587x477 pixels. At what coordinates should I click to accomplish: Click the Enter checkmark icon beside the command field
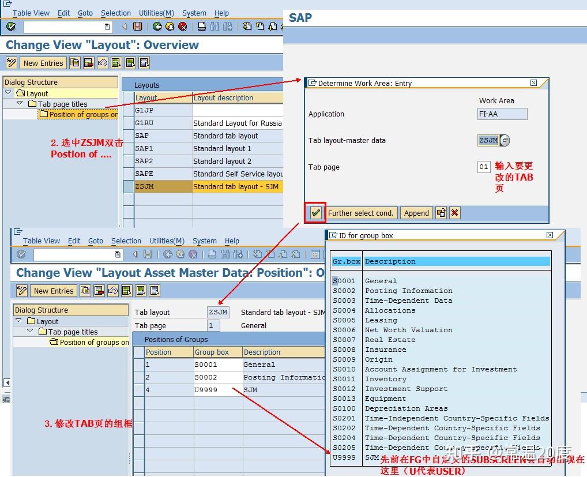tap(10, 27)
